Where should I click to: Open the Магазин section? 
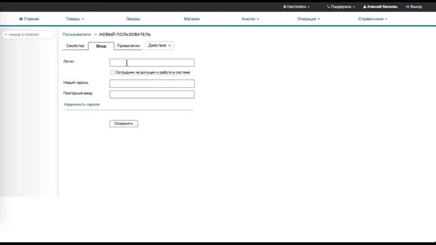tap(191, 19)
